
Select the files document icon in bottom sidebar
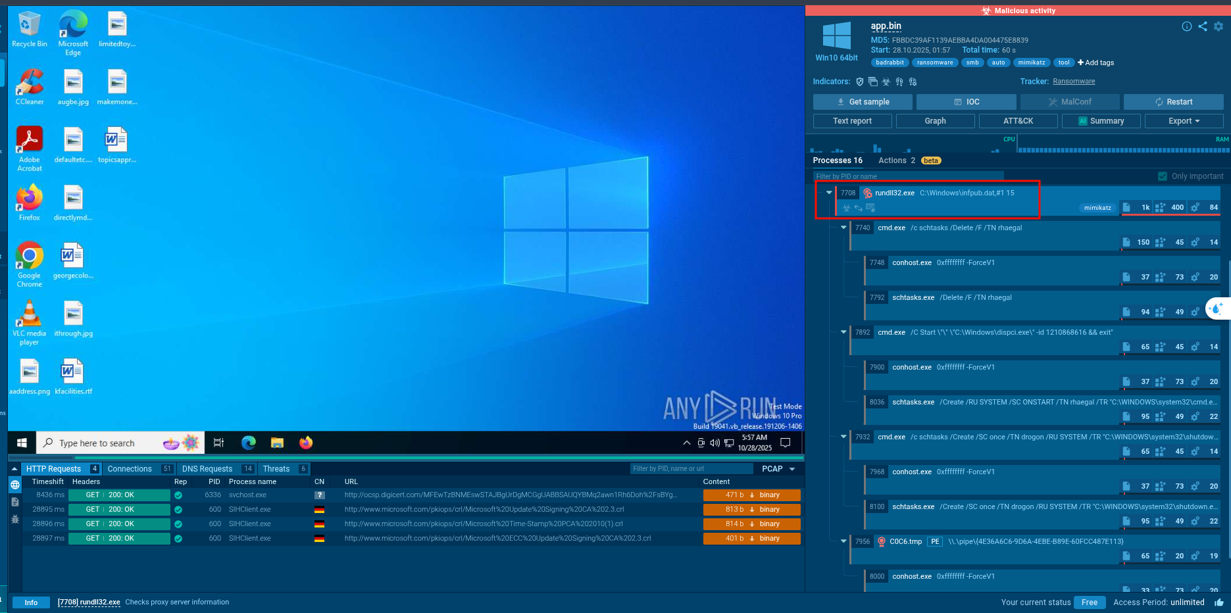tap(15, 502)
